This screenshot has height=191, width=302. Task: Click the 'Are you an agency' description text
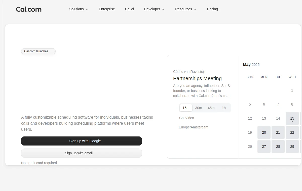coord(202,91)
